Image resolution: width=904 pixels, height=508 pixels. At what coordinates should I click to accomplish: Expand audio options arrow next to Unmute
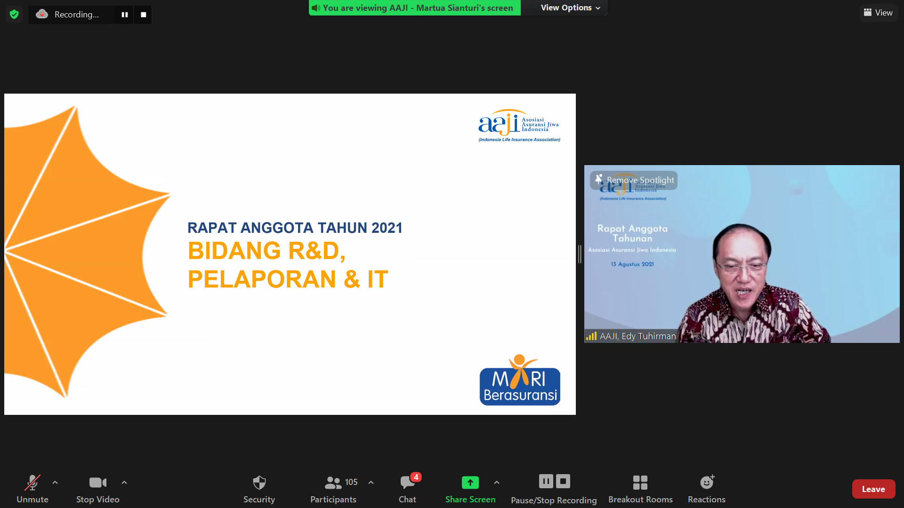pos(55,482)
